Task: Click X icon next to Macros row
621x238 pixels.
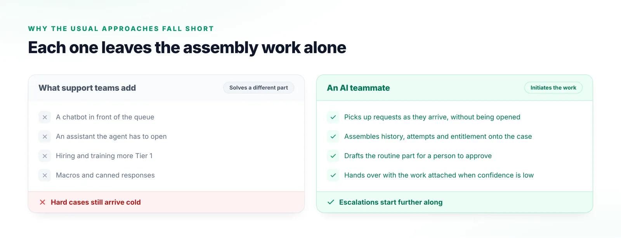Action: coord(45,175)
